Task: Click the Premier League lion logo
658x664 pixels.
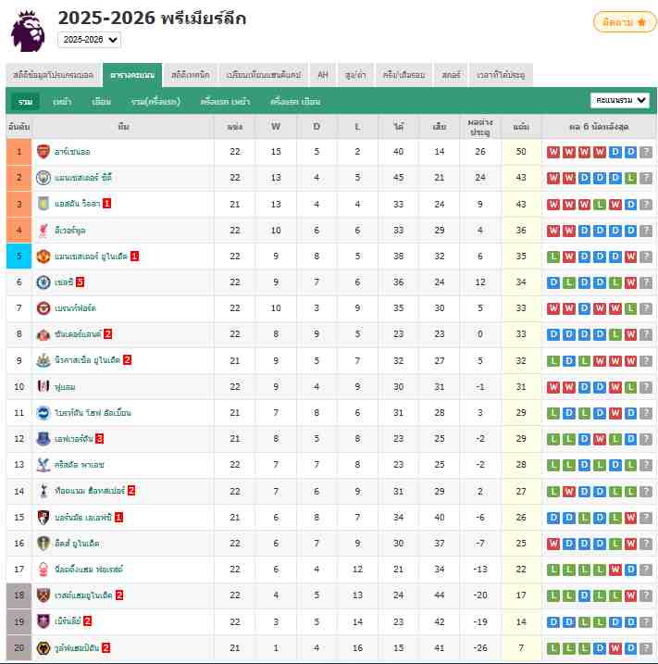Action: pos(29,31)
